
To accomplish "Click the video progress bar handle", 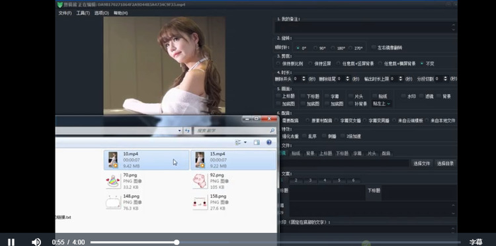I will tap(177, 242).
